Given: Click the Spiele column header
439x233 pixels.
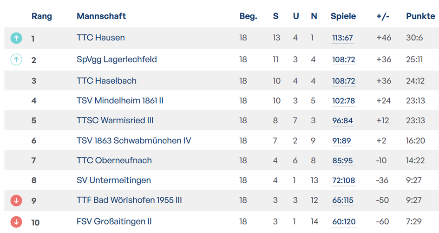Looking at the screenshot, I should (343, 16).
